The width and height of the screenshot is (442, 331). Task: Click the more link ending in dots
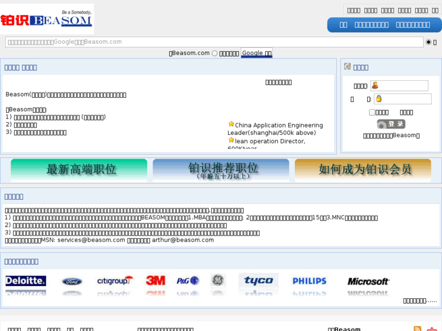coord(420,301)
